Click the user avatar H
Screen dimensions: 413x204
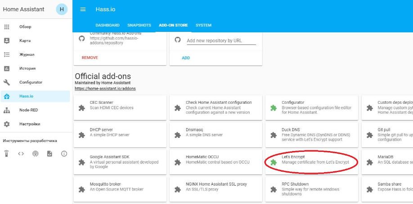point(62,9)
